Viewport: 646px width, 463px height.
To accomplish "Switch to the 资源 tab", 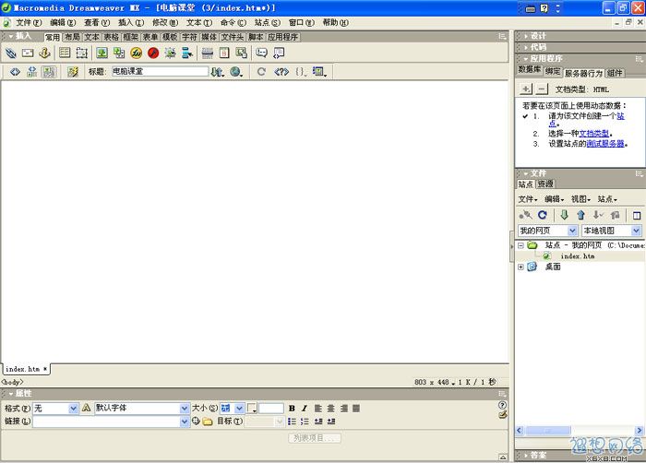I will pyautogui.click(x=545, y=184).
